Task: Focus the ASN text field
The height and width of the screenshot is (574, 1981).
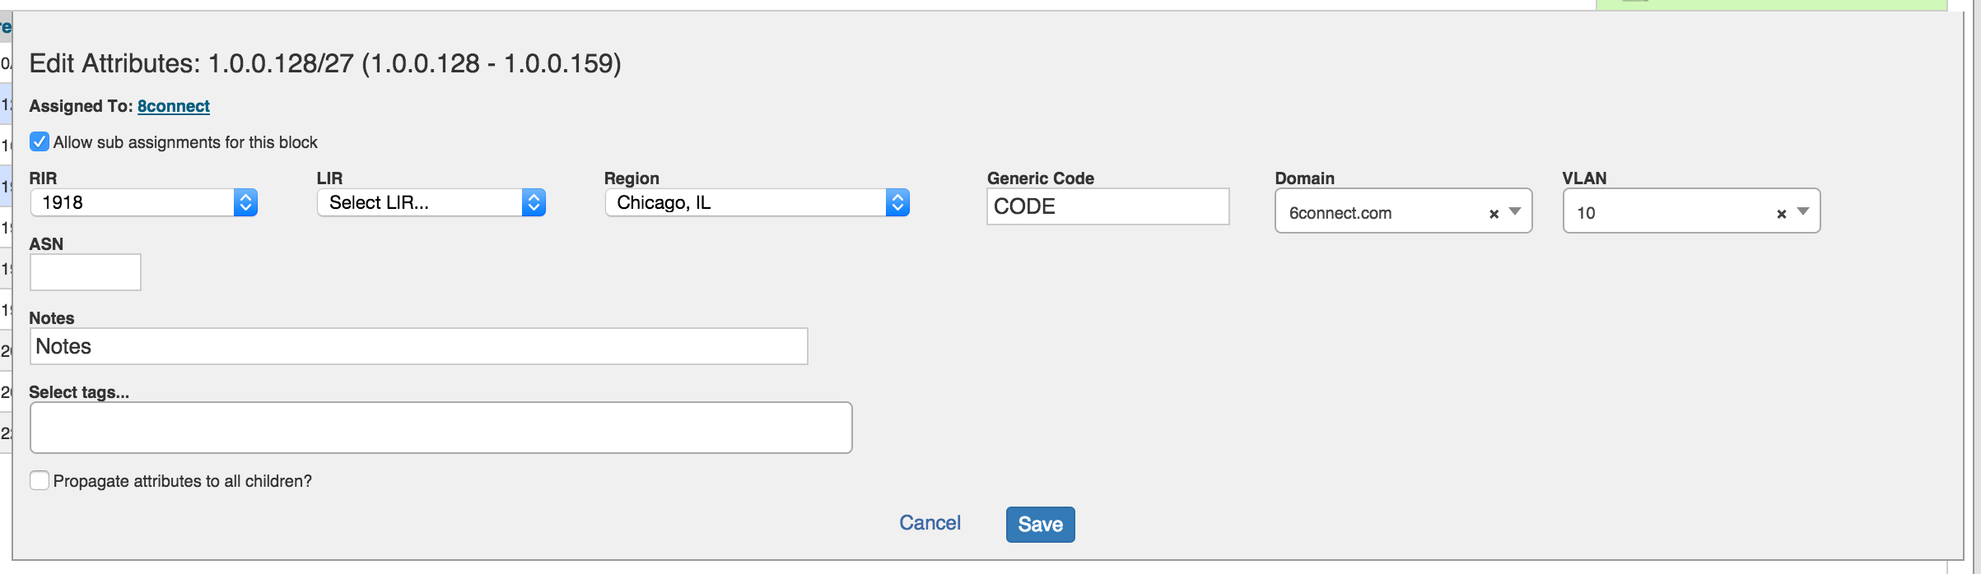Action: 86,272
